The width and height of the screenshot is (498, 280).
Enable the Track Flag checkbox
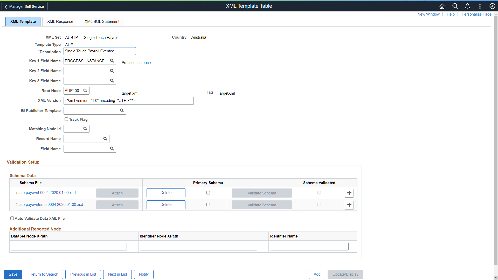tap(66, 119)
